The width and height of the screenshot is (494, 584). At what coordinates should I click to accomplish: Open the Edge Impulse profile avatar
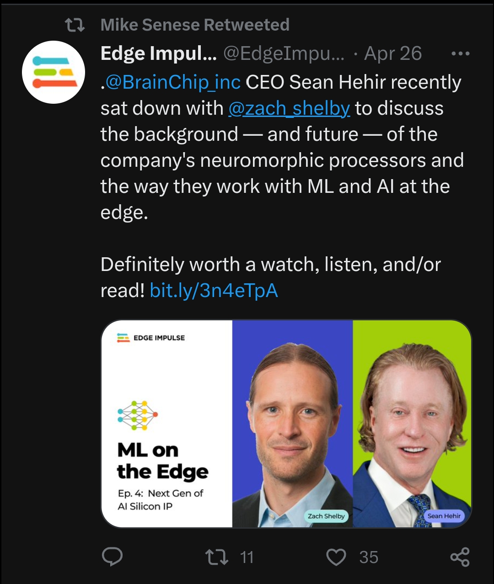click(54, 72)
